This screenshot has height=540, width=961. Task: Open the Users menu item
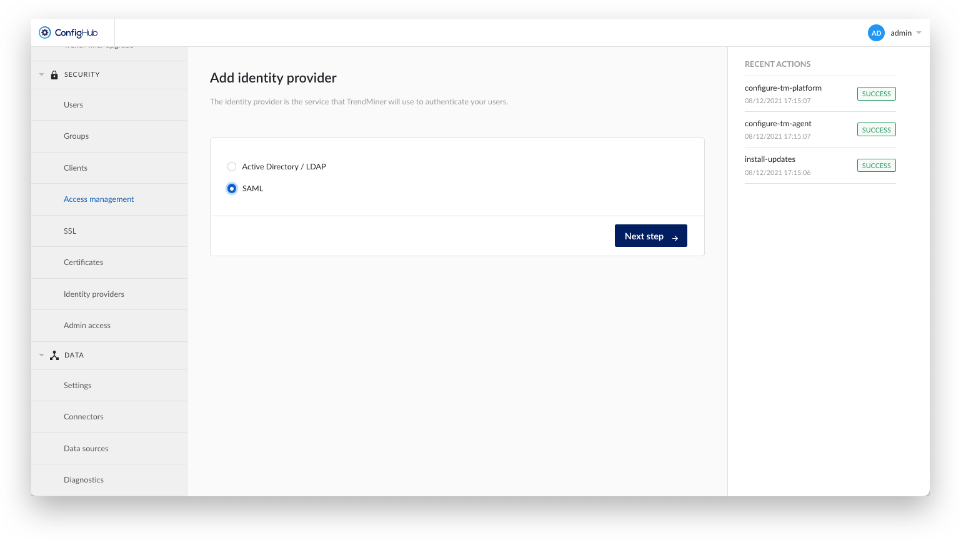[73, 105]
